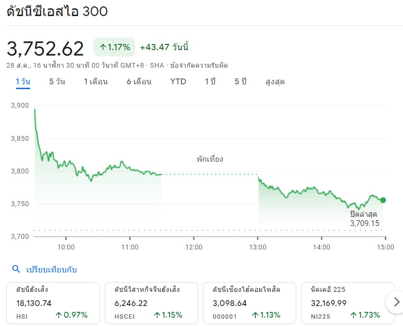Switch to the 1 เดือน range
This screenshot has height=326, width=403.
(96, 81)
